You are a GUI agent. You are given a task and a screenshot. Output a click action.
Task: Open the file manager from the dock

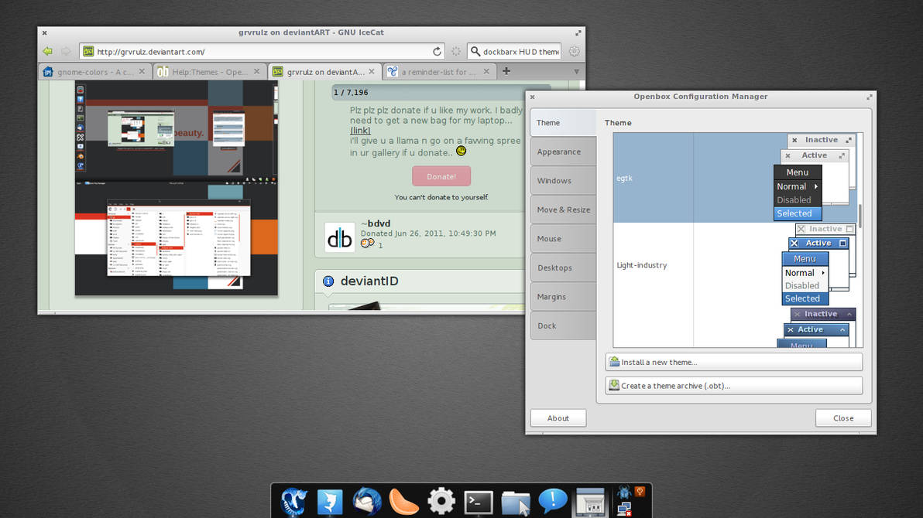click(515, 501)
